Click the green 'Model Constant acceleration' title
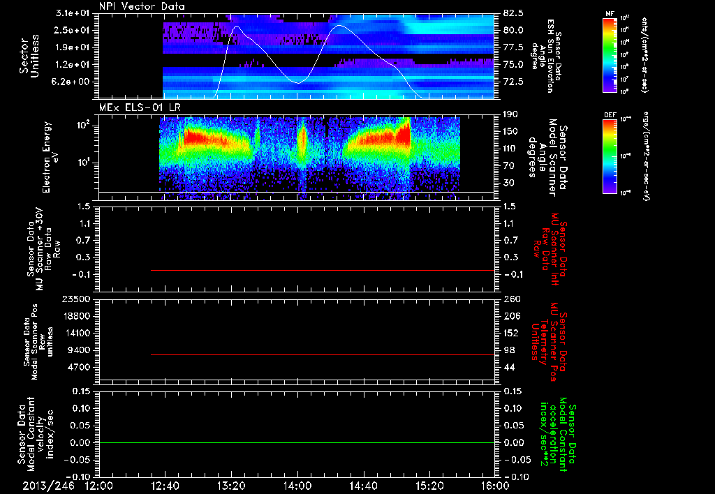This screenshot has width=715, height=494. pos(558,435)
